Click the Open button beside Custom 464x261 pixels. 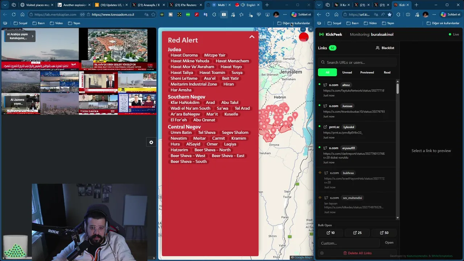click(x=389, y=243)
